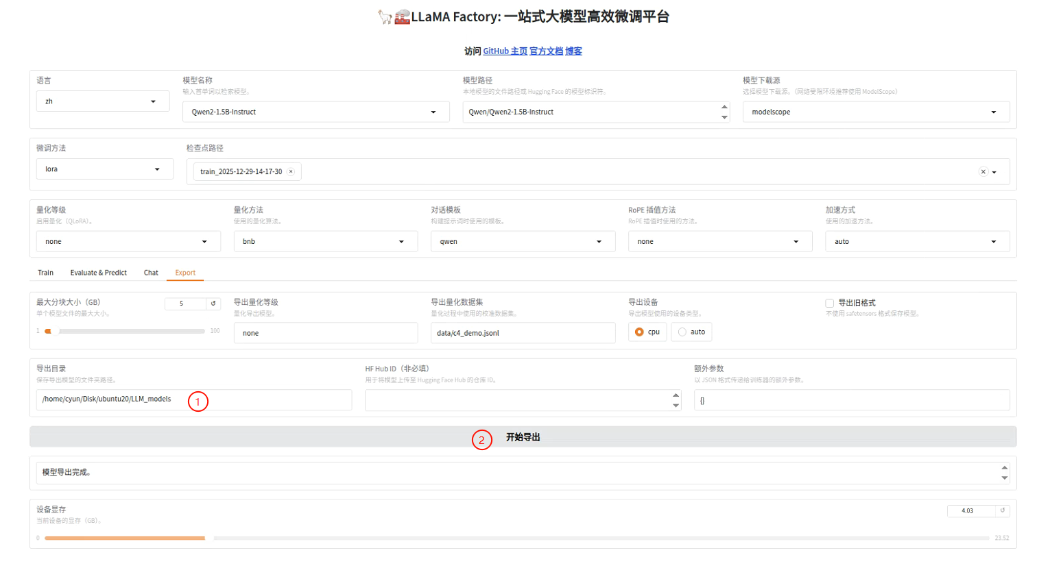Click model path field up arrow
The width and height of the screenshot is (1050, 568).
(x=724, y=107)
